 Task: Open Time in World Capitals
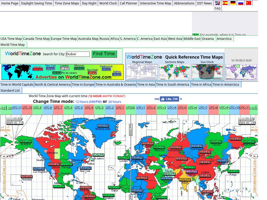tap(17, 85)
